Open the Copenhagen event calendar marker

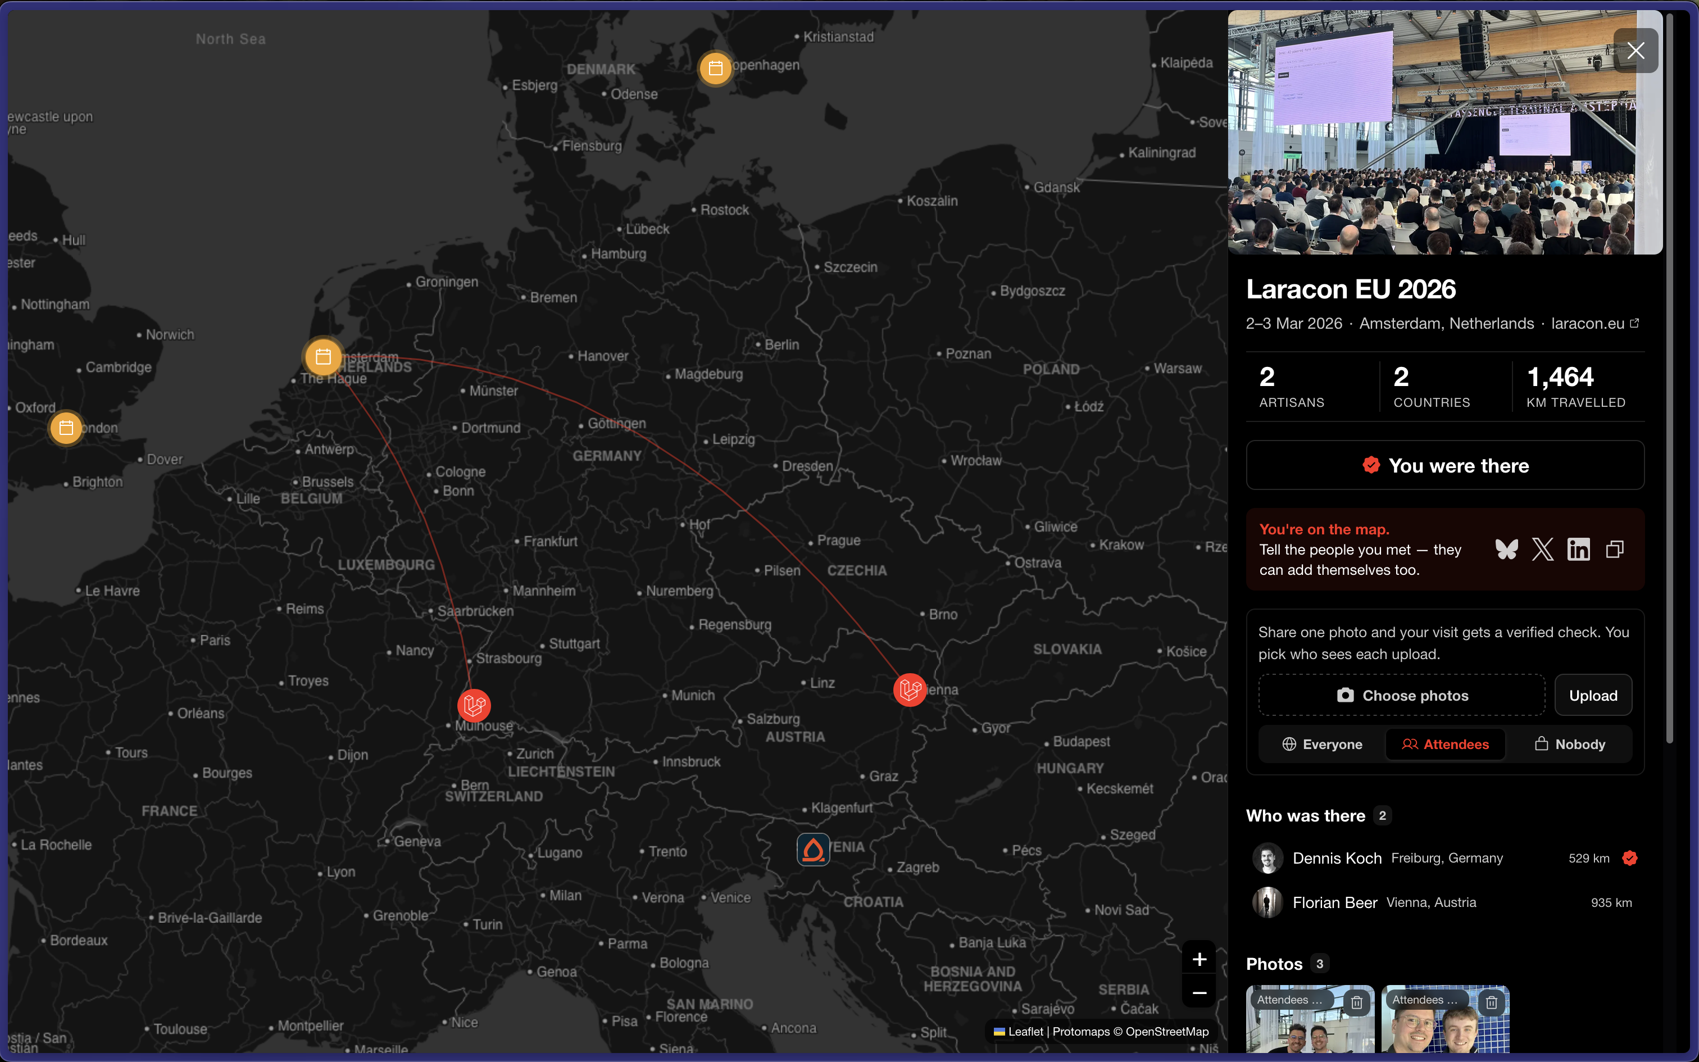tap(715, 68)
